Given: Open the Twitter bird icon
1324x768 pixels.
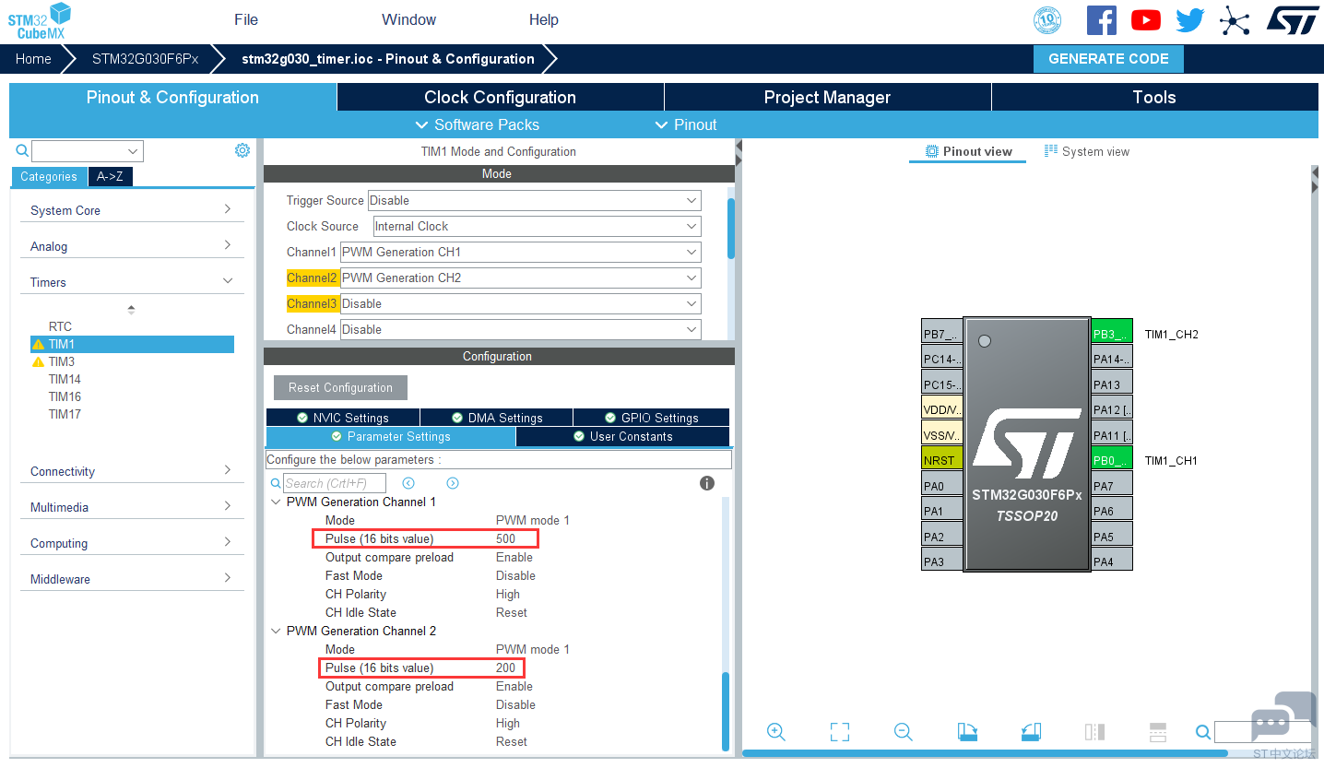Looking at the screenshot, I should coord(1189,20).
